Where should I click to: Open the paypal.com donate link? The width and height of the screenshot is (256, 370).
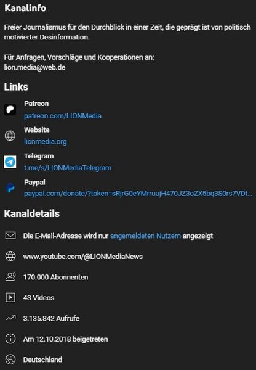click(138, 194)
